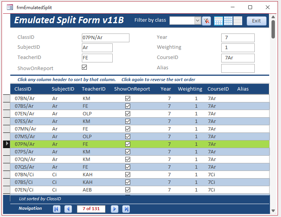Click the current record selector arrow for 07PN/Ar
This screenshot has width=281, height=217.
click(6, 144)
